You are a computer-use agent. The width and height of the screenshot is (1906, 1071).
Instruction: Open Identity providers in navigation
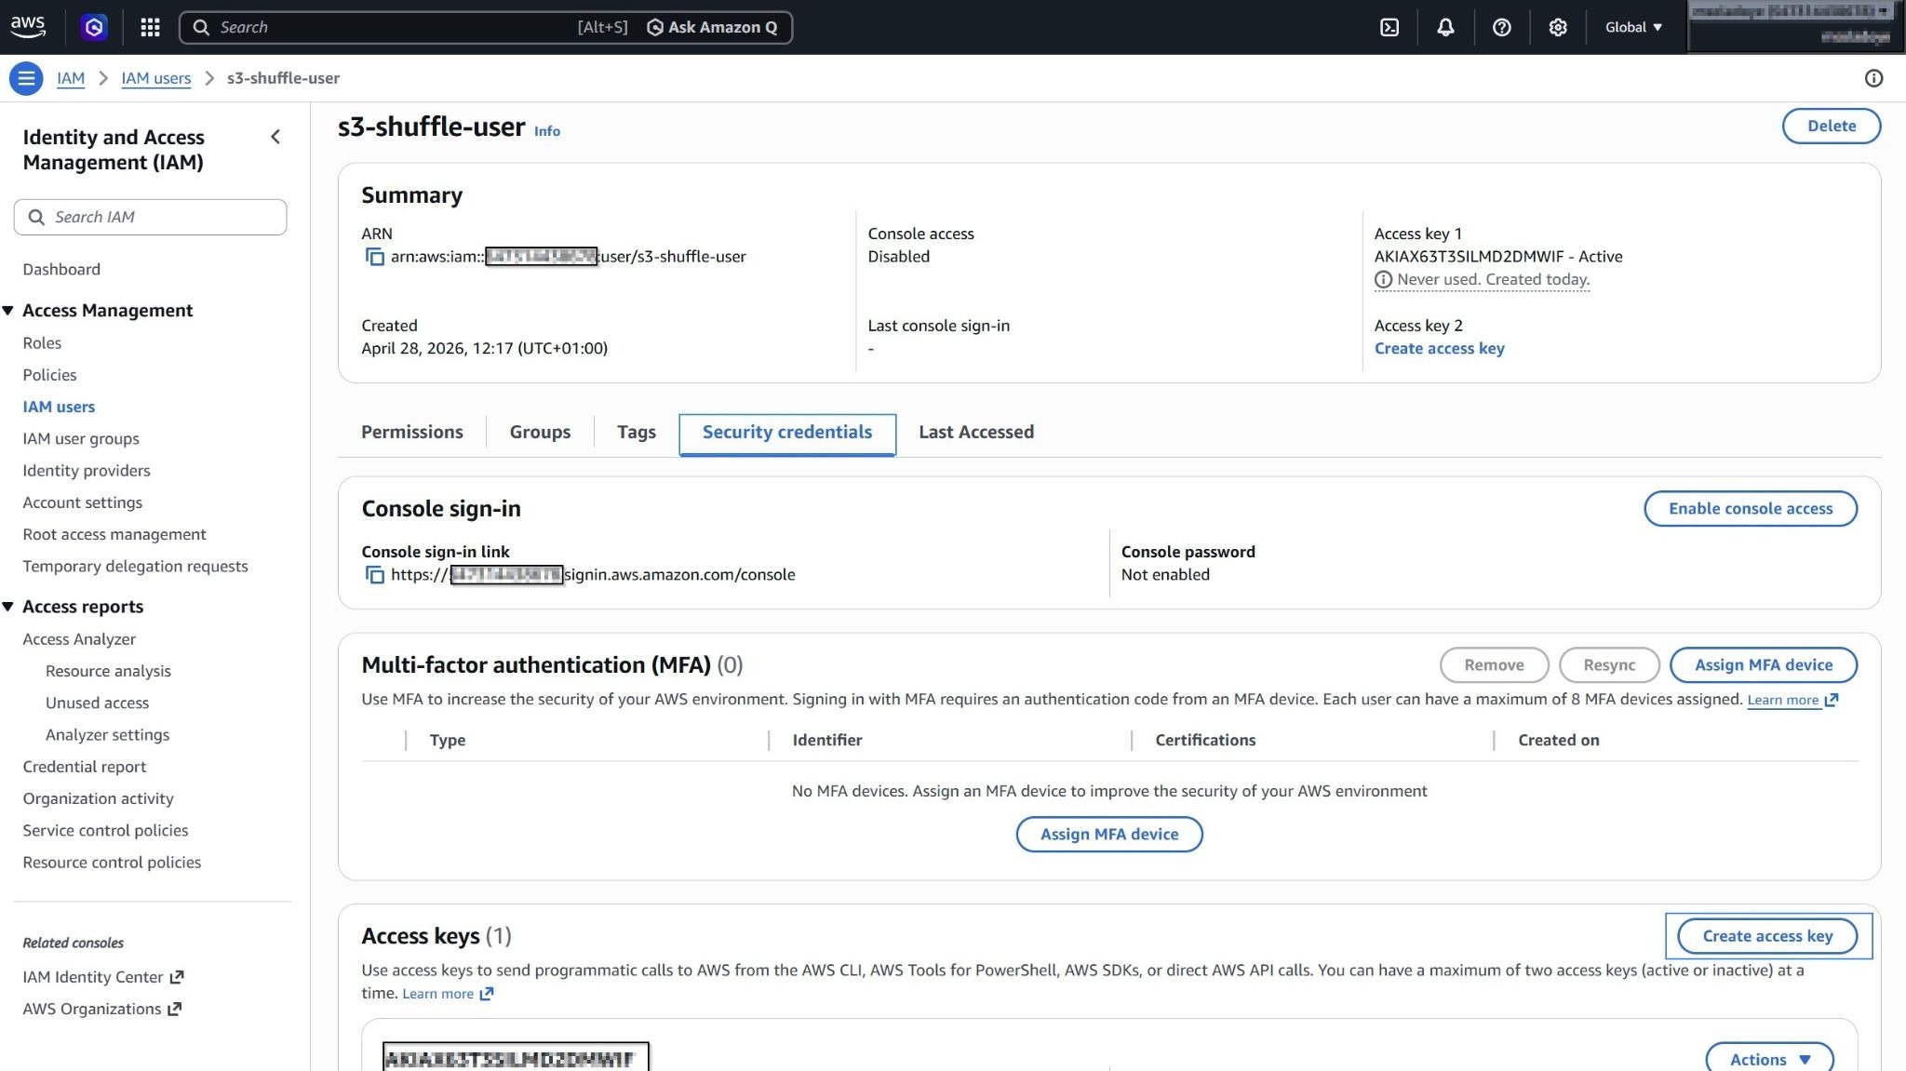click(87, 470)
